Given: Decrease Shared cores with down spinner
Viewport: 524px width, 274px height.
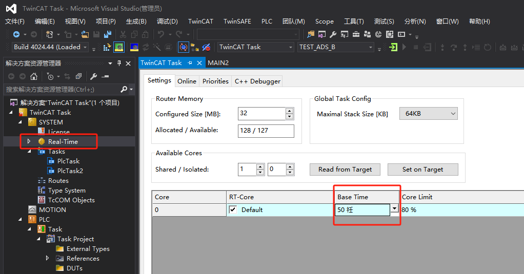Looking at the screenshot, I should (260, 173).
